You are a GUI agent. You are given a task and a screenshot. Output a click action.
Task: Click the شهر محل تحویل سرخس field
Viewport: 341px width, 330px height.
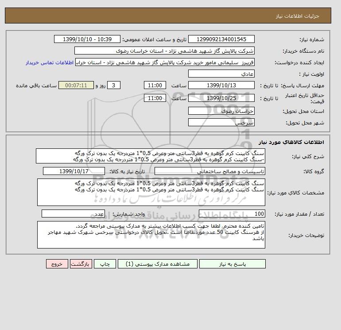(221, 122)
